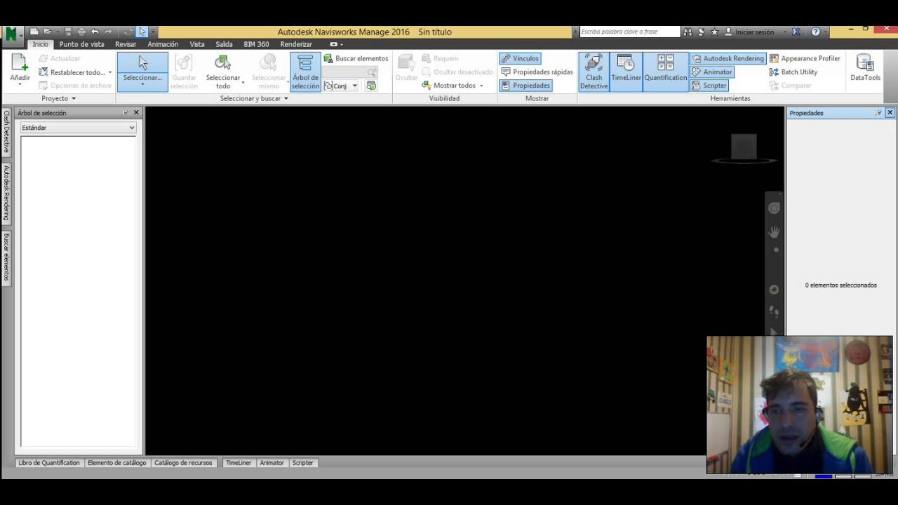
Task: Open Autodesk Rendering docked side tab
Action: click(6, 193)
